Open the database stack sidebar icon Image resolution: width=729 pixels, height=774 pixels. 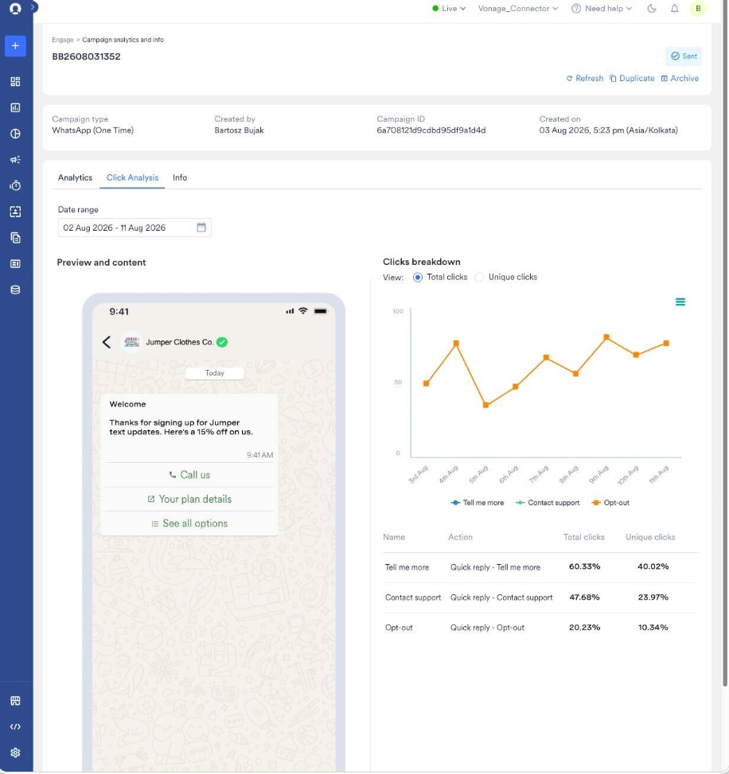pyautogui.click(x=15, y=290)
